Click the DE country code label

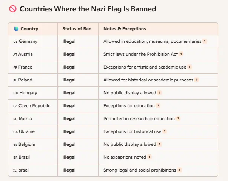(15, 41)
